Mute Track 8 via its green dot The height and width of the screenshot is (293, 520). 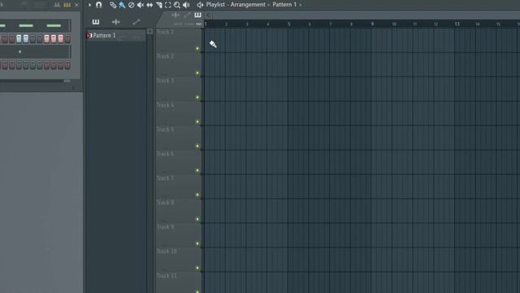point(197,219)
